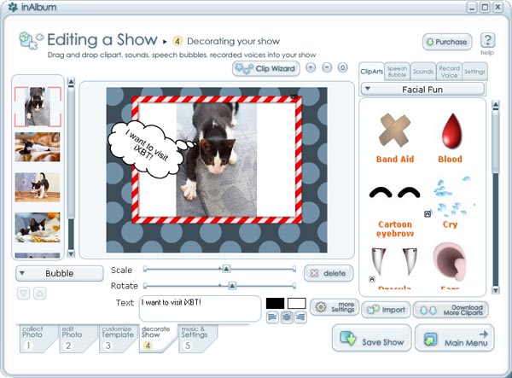512x378 pixels.
Task: Click the Purchase button
Action: (x=447, y=42)
